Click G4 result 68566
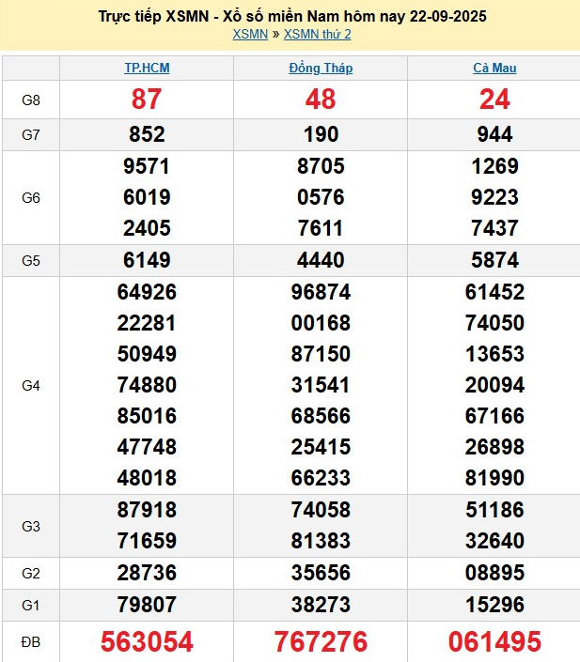This screenshot has width=580, height=662. click(x=321, y=416)
